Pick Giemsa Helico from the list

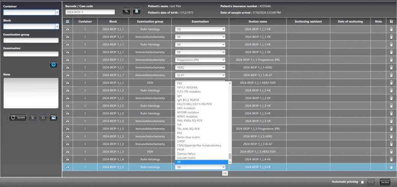[202, 154]
